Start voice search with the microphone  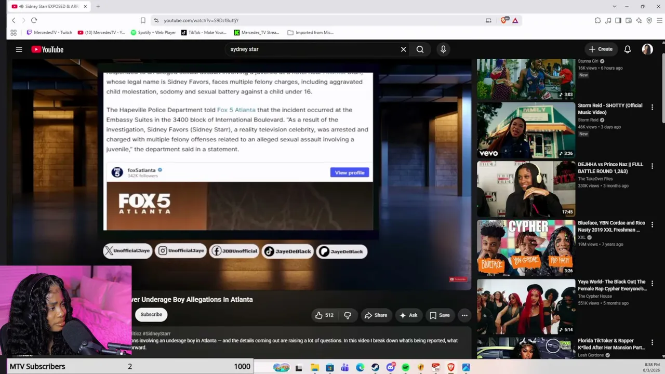pos(443,49)
